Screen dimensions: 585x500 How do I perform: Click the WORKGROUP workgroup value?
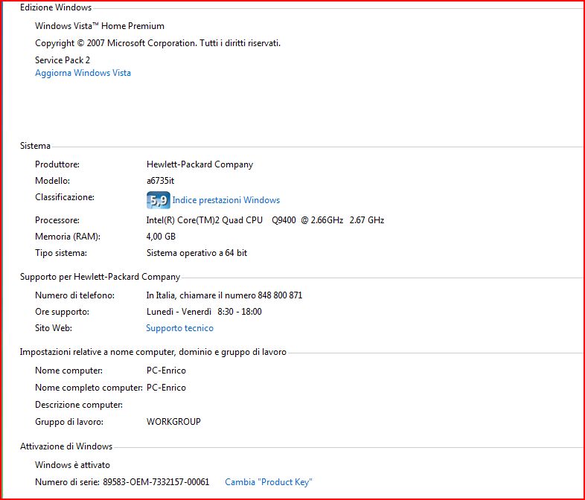click(174, 422)
